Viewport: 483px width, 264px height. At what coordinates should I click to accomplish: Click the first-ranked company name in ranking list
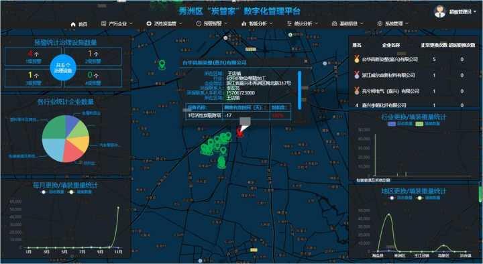pyautogui.click(x=390, y=59)
